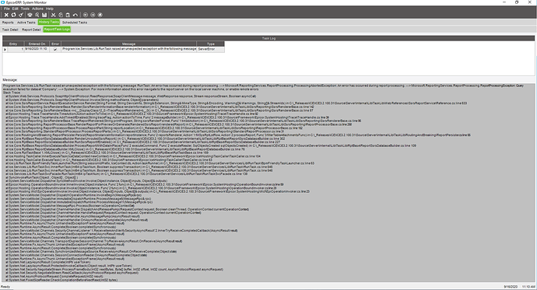Click the 9/16/2020 11:10 Entered On cell
This screenshot has height=290, width=537.
point(37,49)
